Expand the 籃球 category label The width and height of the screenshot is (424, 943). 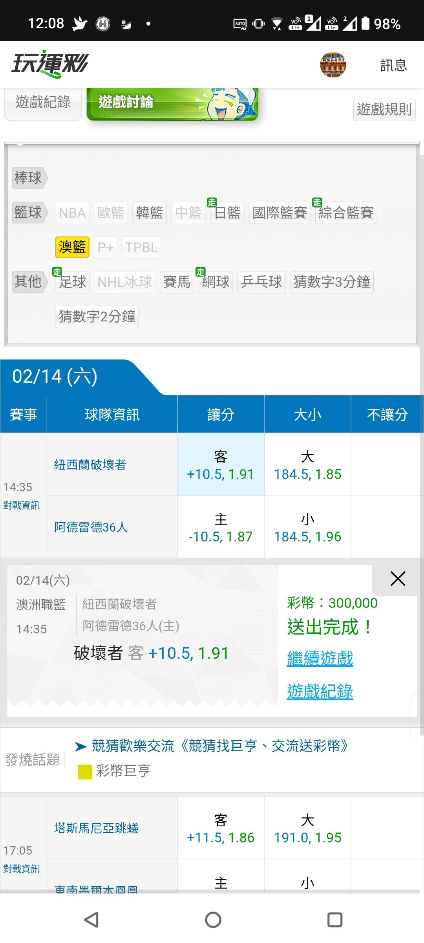29,213
